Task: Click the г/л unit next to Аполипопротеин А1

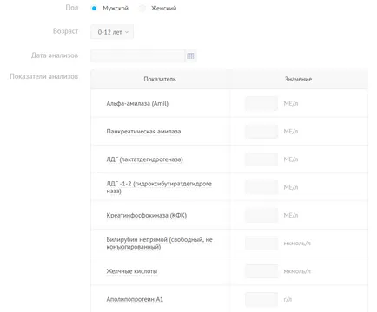Action: (x=288, y=299)
